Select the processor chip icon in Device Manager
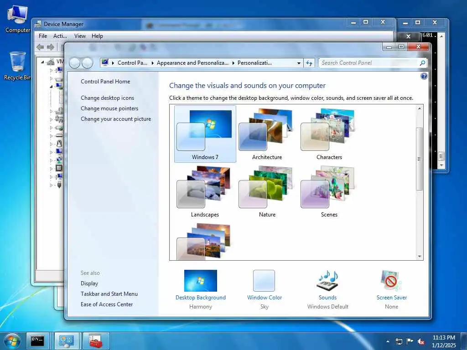This screenshot has height=350, width=467. (59, 168)
